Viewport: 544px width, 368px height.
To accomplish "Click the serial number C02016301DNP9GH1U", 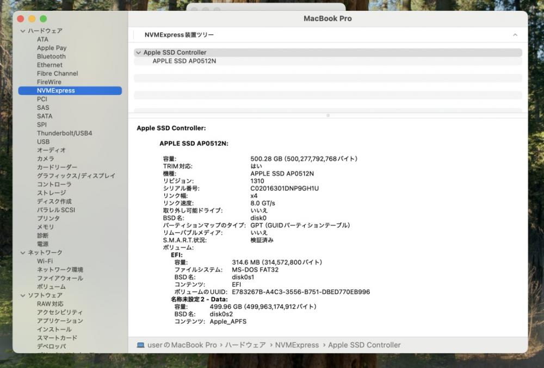I will pos(285,189).
